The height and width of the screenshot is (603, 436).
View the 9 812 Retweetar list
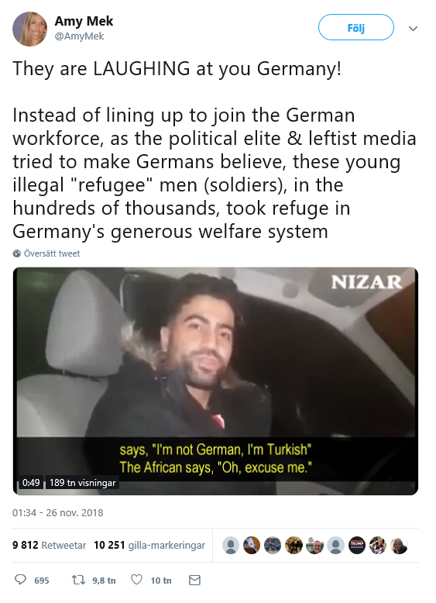[x=49, y=545]
